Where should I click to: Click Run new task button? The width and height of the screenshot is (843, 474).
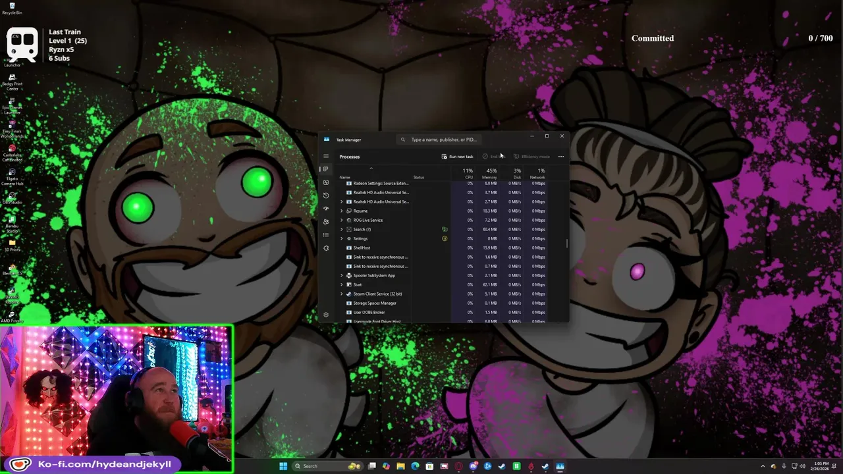(457, 157)
